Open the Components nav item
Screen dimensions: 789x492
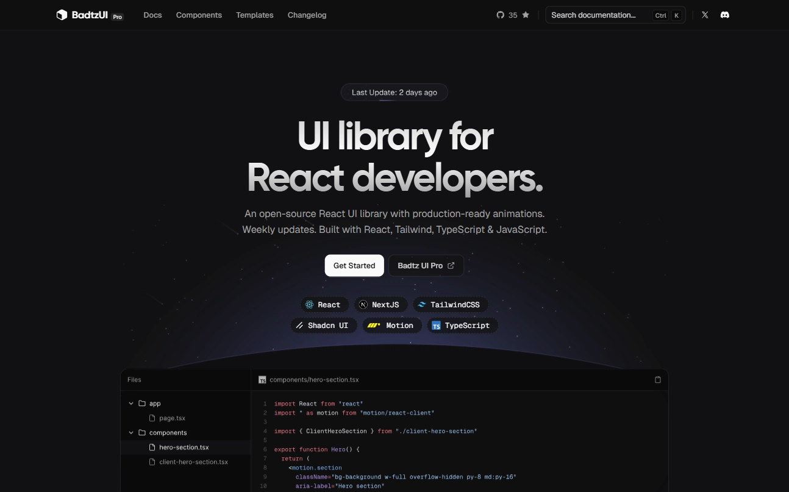[x=199, y=15]
